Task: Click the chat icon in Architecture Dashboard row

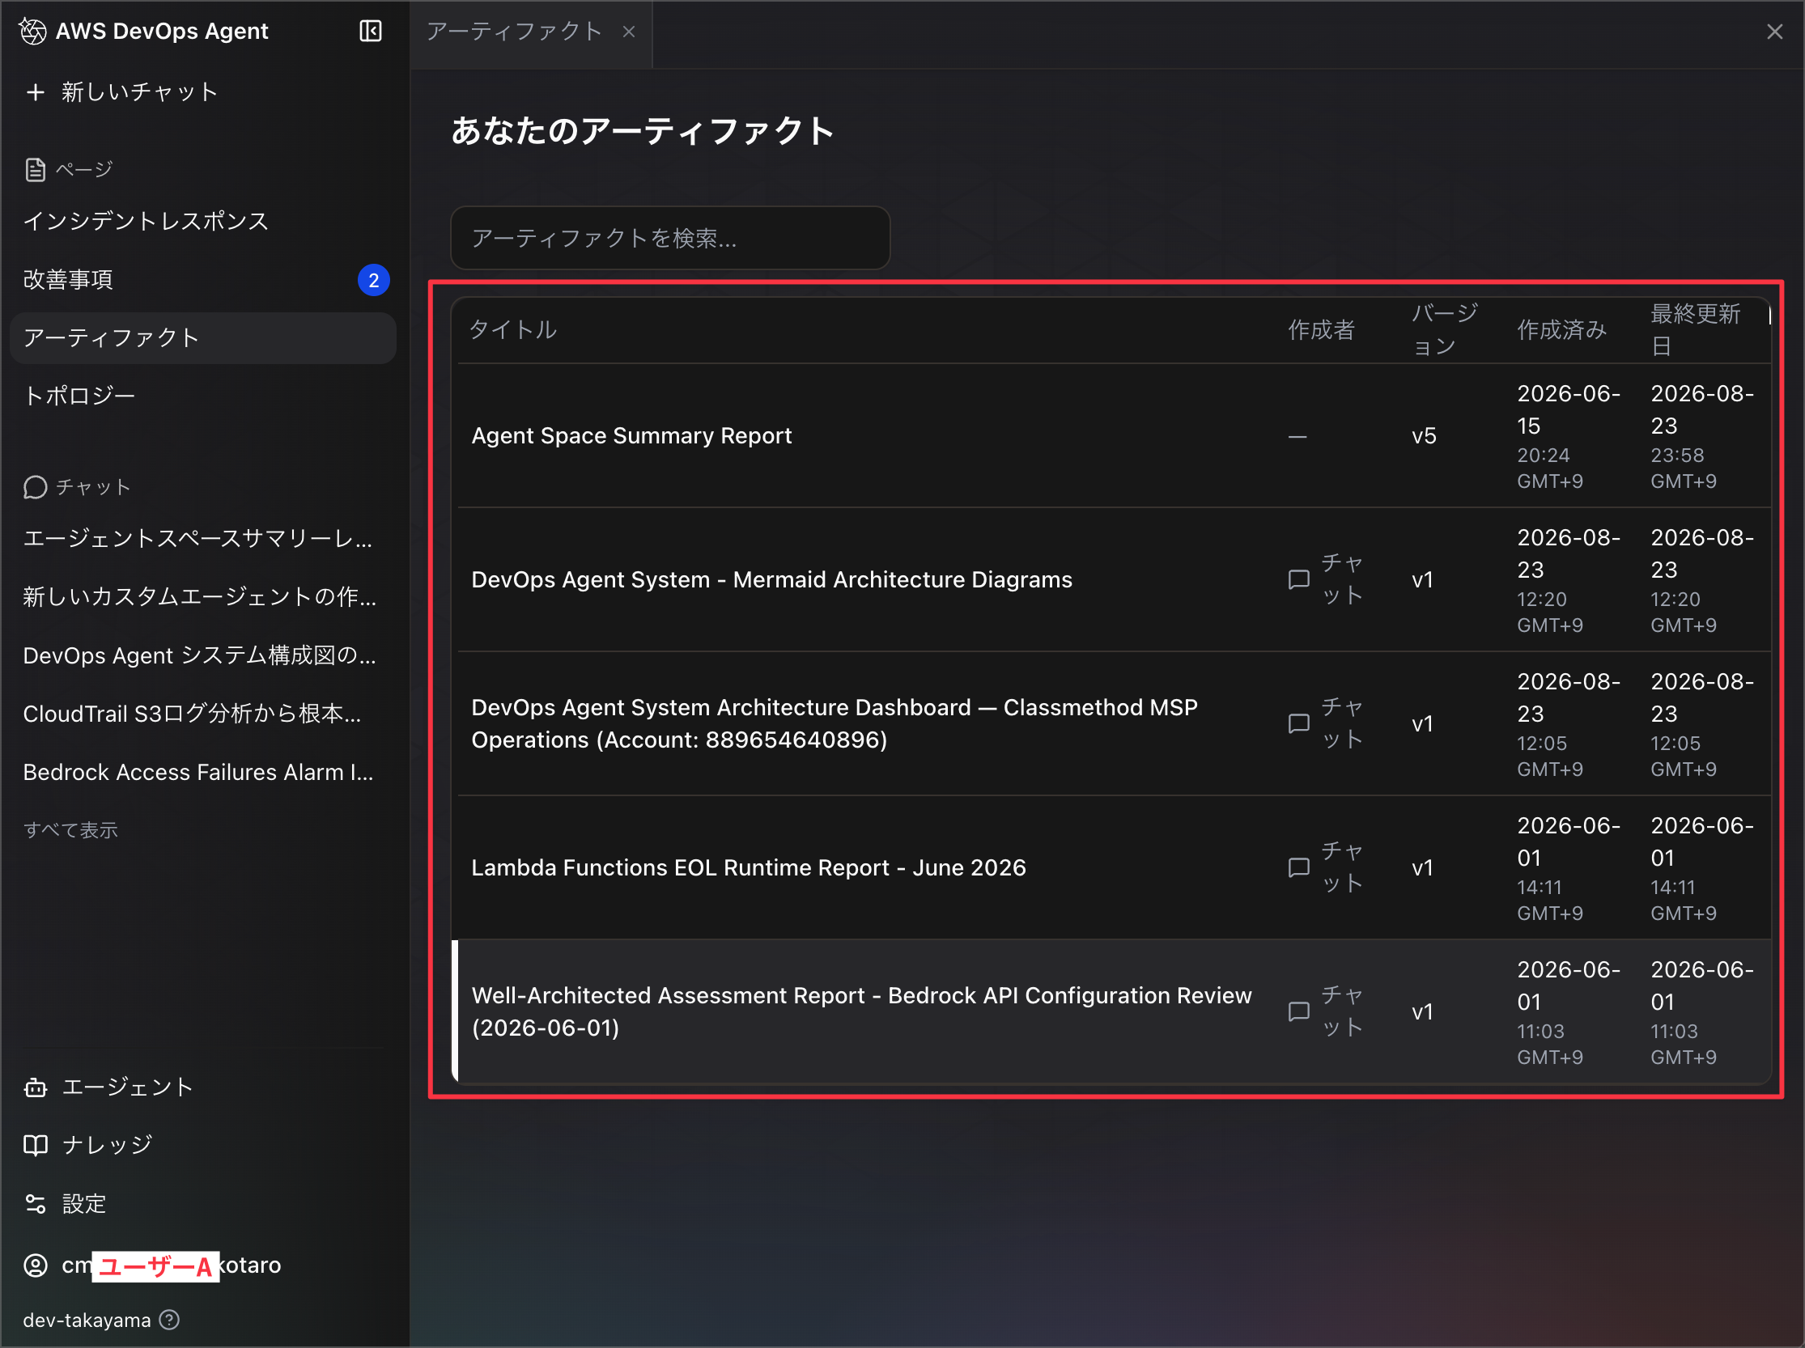Action: click(x=1298, y=723)
